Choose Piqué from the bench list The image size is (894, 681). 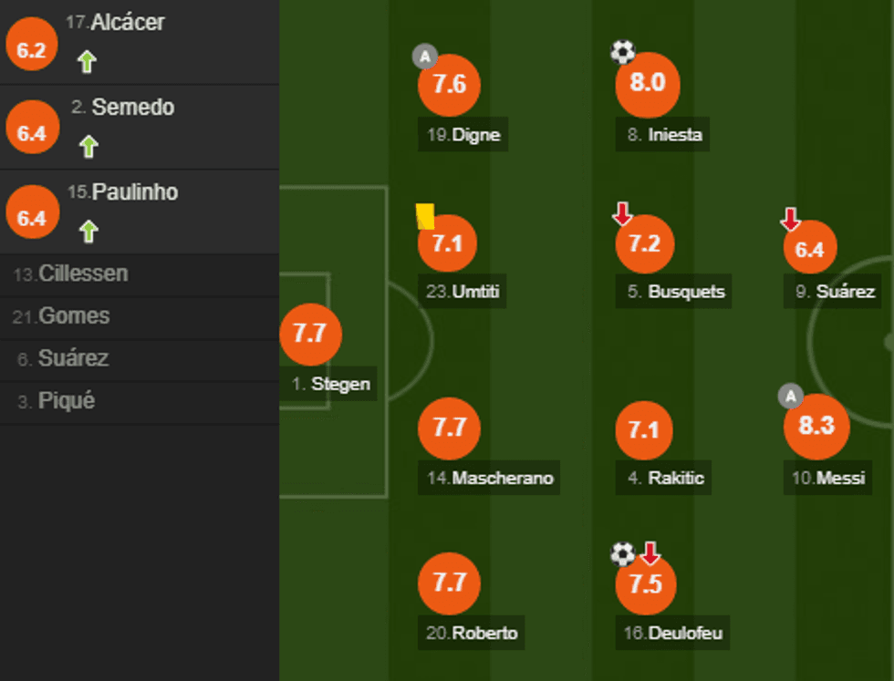pyautogui.click(x=66, y=401)
